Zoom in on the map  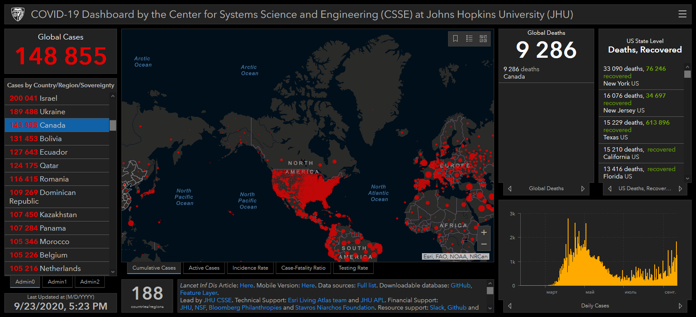(484, 232)
